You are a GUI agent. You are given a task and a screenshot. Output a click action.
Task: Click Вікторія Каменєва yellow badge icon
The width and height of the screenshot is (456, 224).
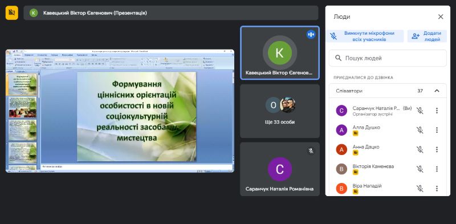click(355, 172)
